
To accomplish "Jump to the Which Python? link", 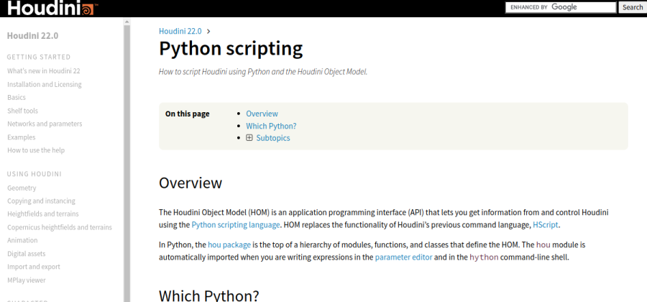I will (271, 126).
